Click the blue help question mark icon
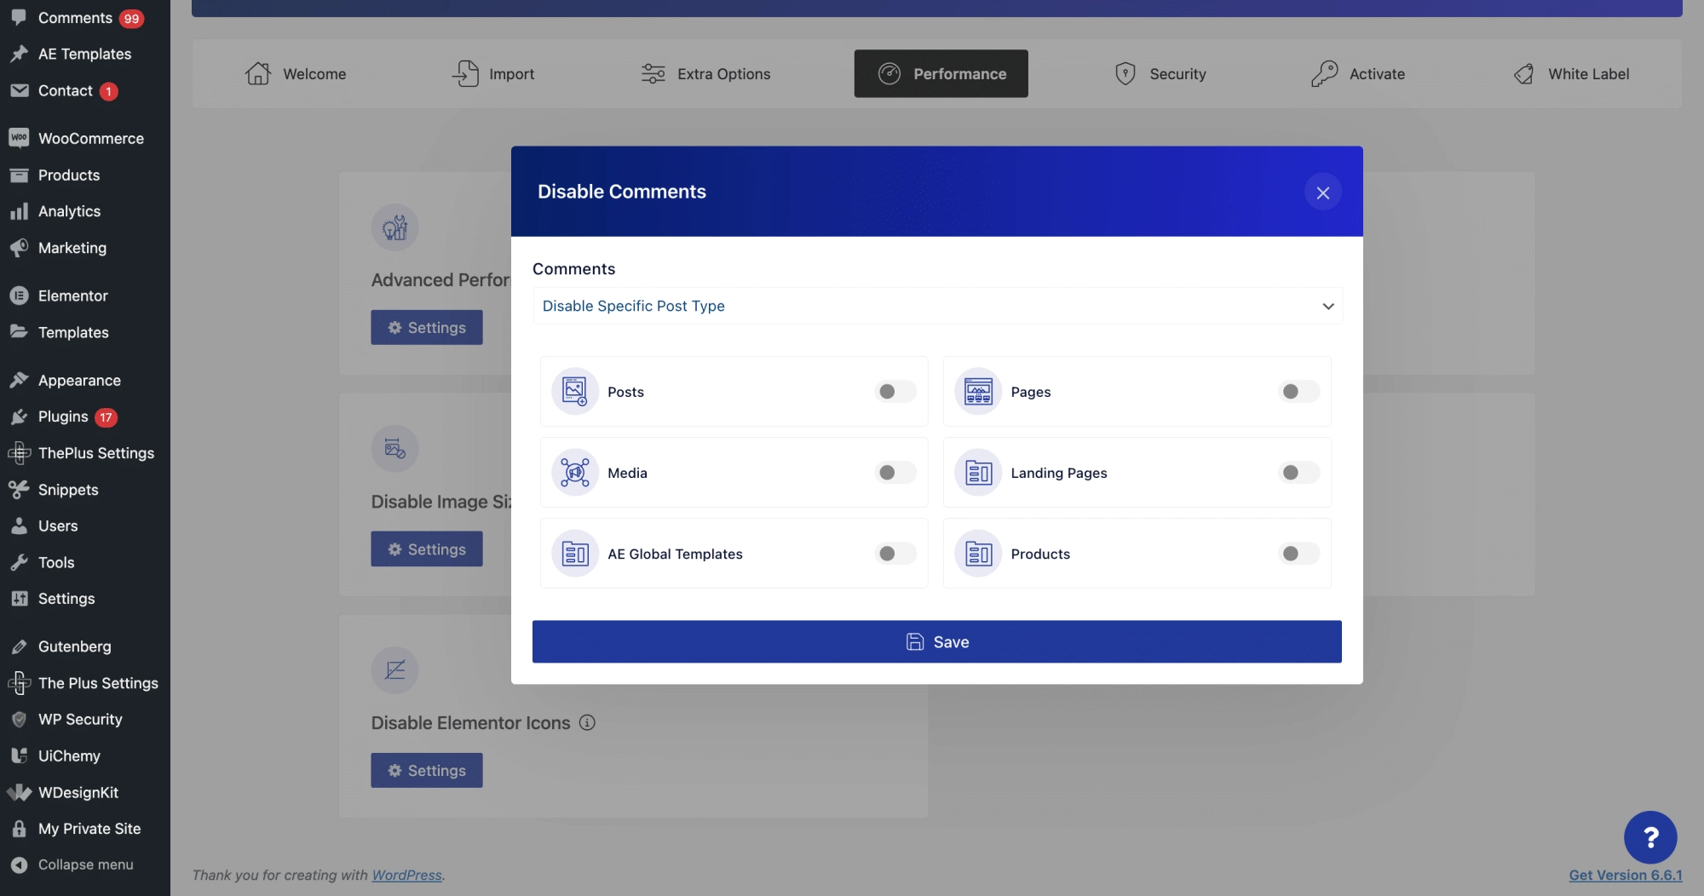The image size is (1704, 896). pyautogui.click(x=1650, y=837)
